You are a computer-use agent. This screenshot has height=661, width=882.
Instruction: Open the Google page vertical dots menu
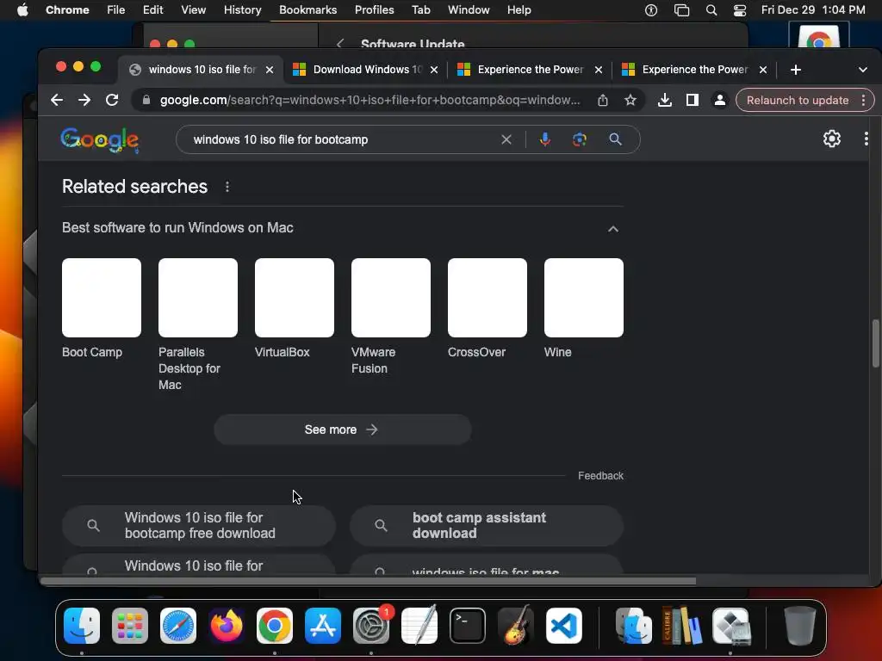(x=866, y=139)
